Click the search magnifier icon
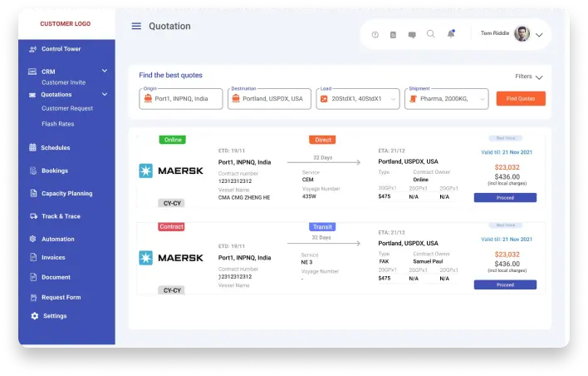 click(431, 34)
